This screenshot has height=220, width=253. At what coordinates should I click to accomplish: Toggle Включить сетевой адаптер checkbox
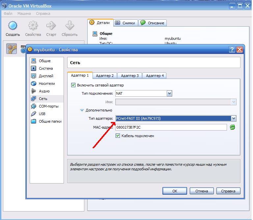click(x=73, y=85)
